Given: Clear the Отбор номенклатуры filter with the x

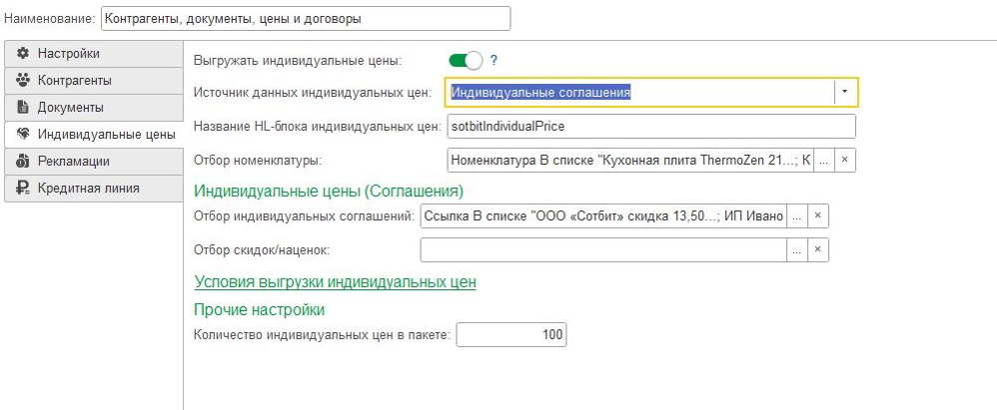Looking at the screenshot, I should (x=844, y=161).
